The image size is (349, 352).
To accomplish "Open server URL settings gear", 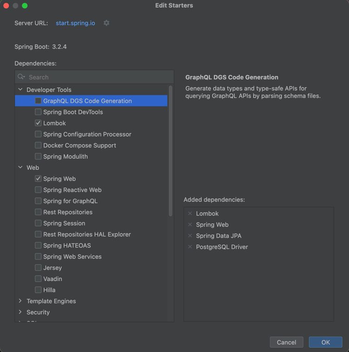I will click(106, 23).
